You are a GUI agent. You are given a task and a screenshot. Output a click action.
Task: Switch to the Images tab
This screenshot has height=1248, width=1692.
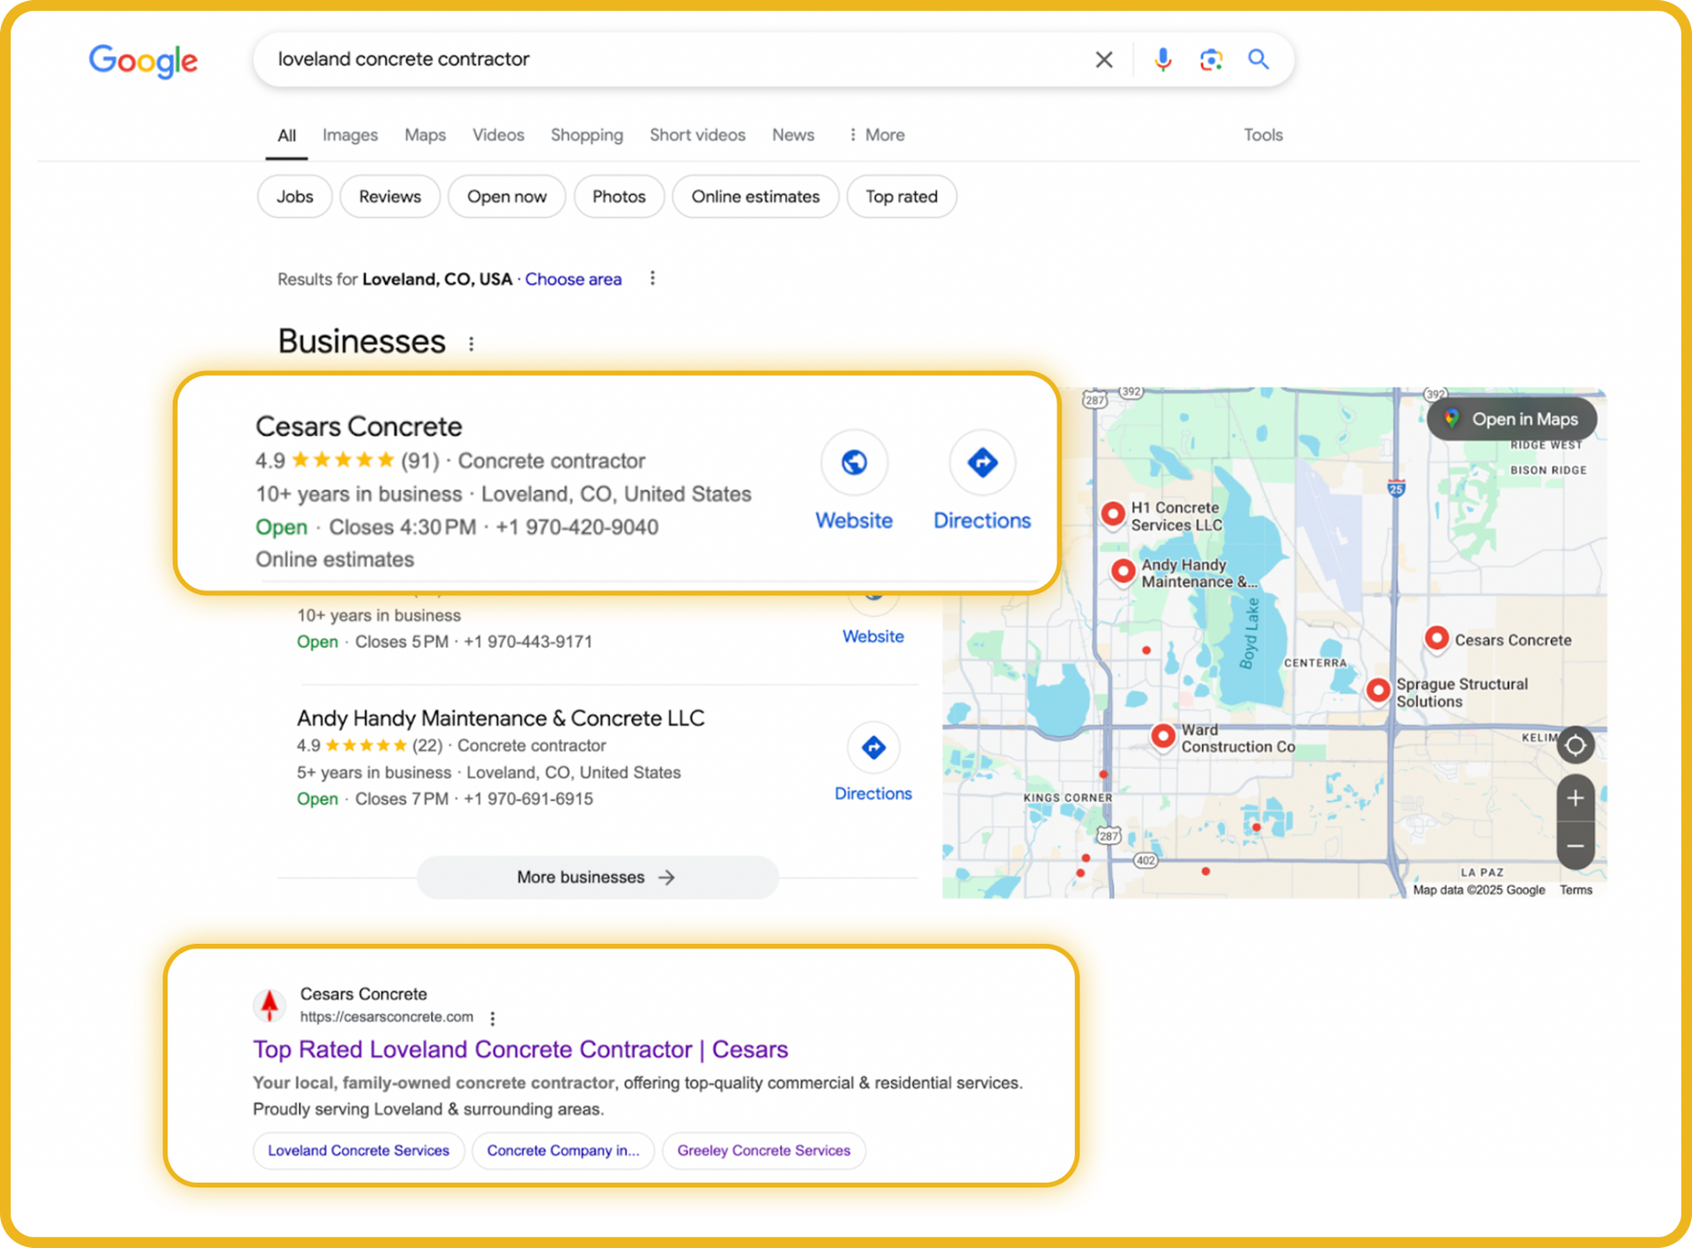(x=350, y=135)
